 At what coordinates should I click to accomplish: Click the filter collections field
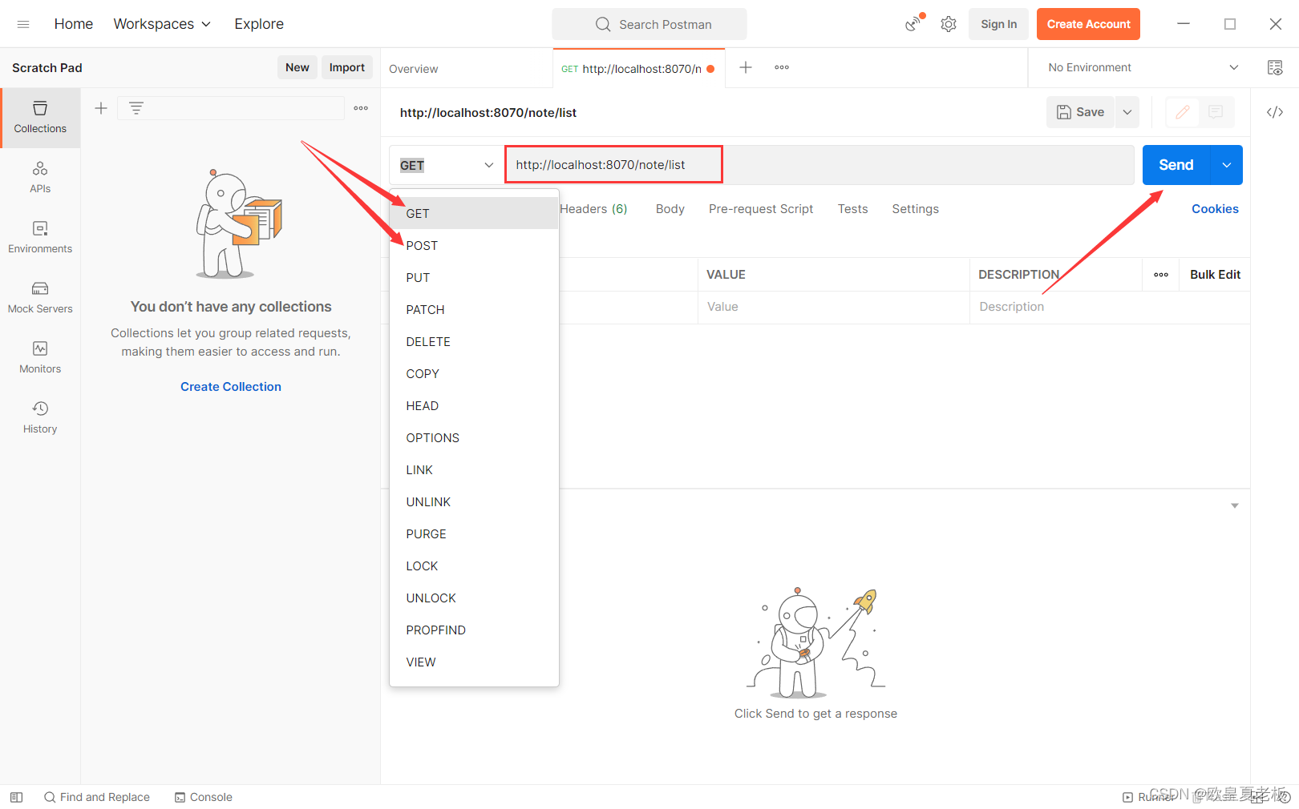pyautogui.click(x=231, y=108)
